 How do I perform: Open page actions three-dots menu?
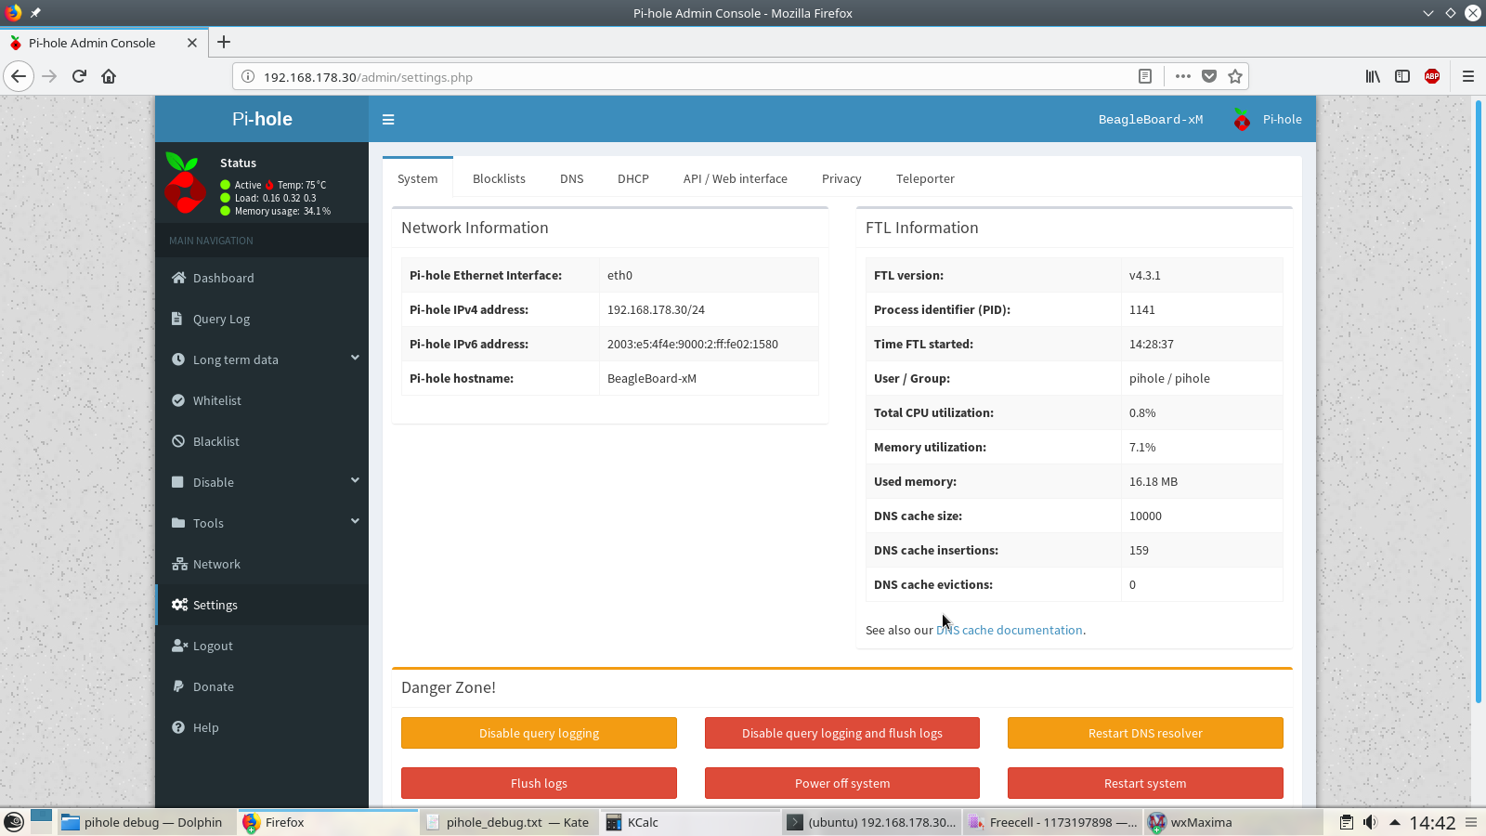pos(1182,76)
